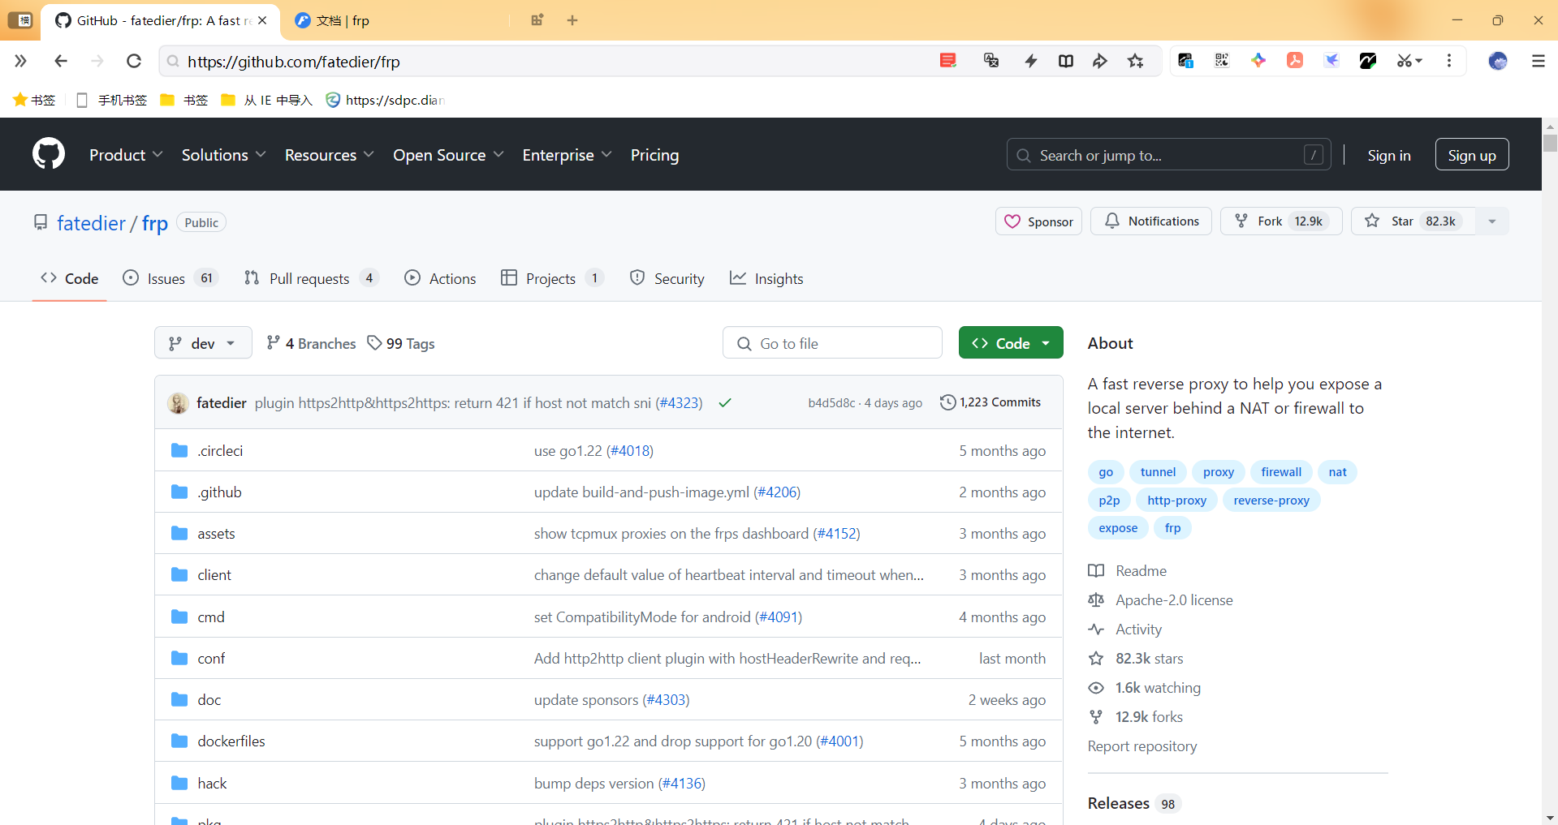Open the Solutions dropdown menu
The image size is (1558, 825).
tap(223, 155)
